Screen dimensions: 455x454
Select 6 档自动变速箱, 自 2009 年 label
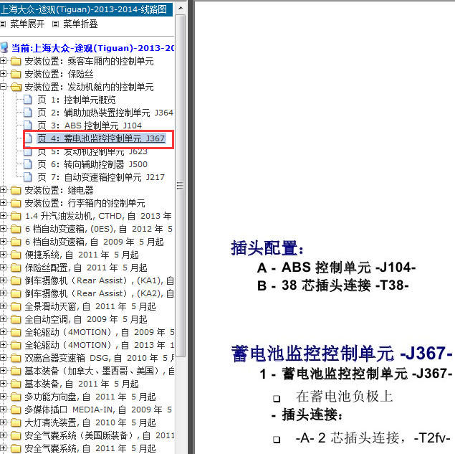[x=94, y=242]
